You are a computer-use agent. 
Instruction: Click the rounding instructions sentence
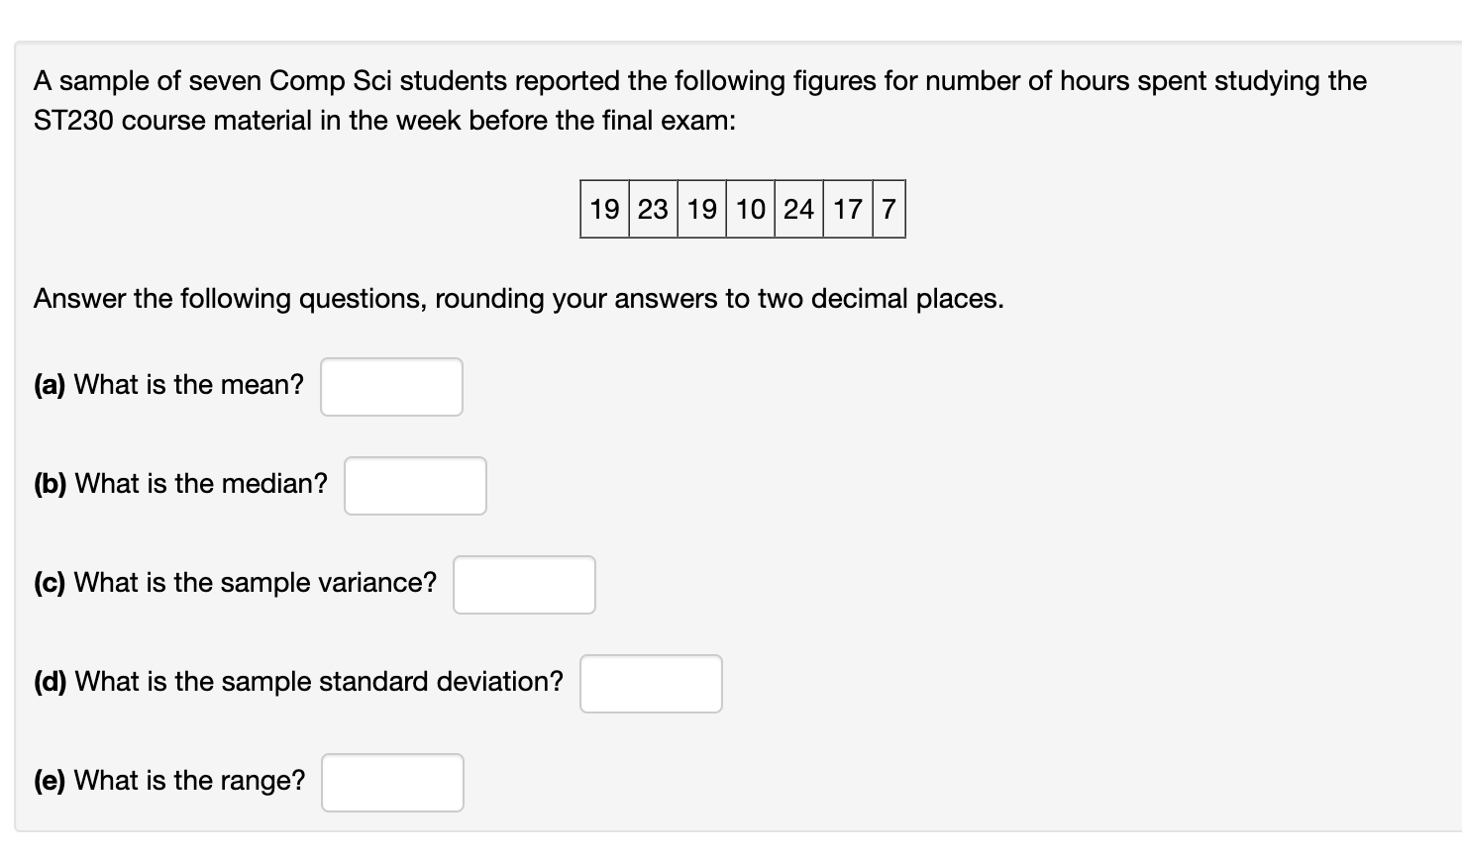pos(518,298)
